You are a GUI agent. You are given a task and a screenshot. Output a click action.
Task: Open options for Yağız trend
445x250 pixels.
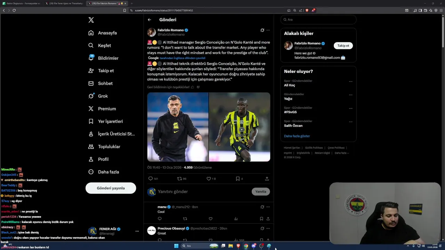point(350,95)
